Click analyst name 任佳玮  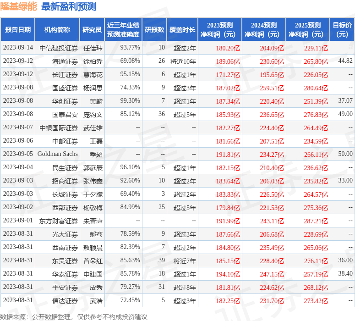coord(93,48)
